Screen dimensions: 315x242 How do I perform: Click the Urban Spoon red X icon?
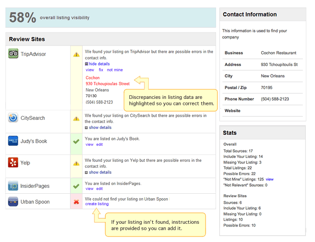pos(76,202)
